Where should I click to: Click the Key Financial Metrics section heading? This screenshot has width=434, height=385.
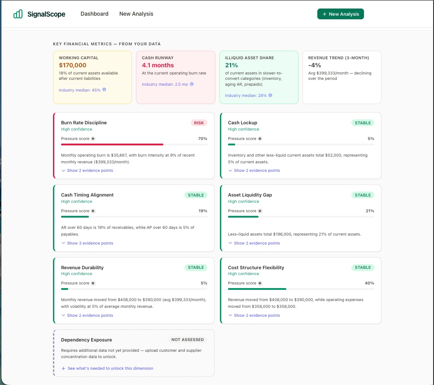pos(107,44)
